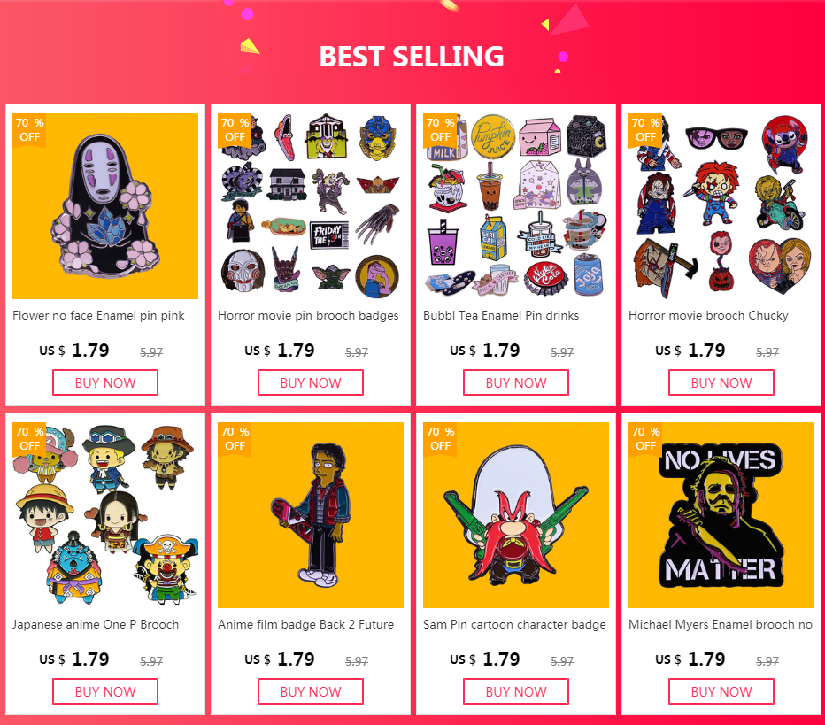The image size is (825, 725).
Task: Buy the Bubbl Tea Enamel Pin now
Action: (516, 382)
